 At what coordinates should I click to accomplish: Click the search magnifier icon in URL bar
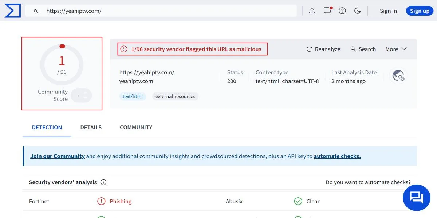point(36,11)
